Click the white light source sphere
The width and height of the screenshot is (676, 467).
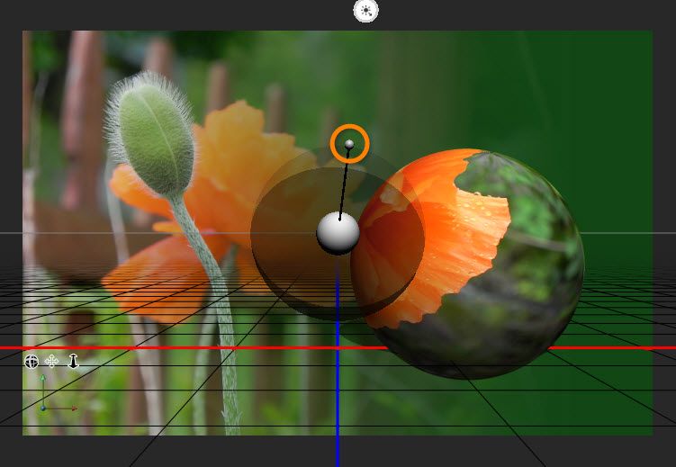point(338,233)
